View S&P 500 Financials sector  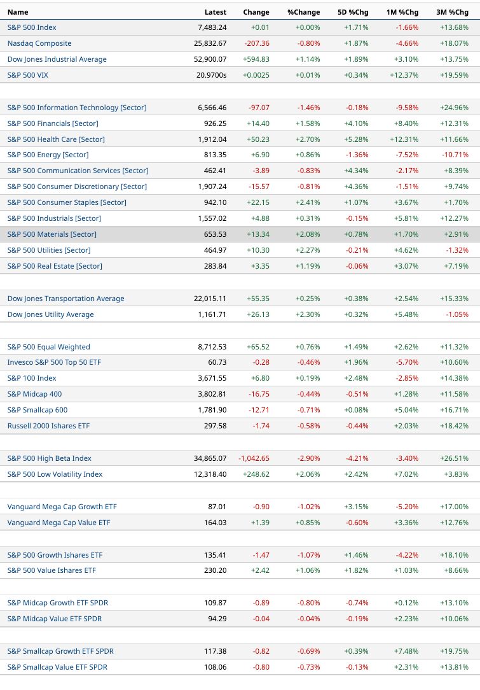coord(53,123)
